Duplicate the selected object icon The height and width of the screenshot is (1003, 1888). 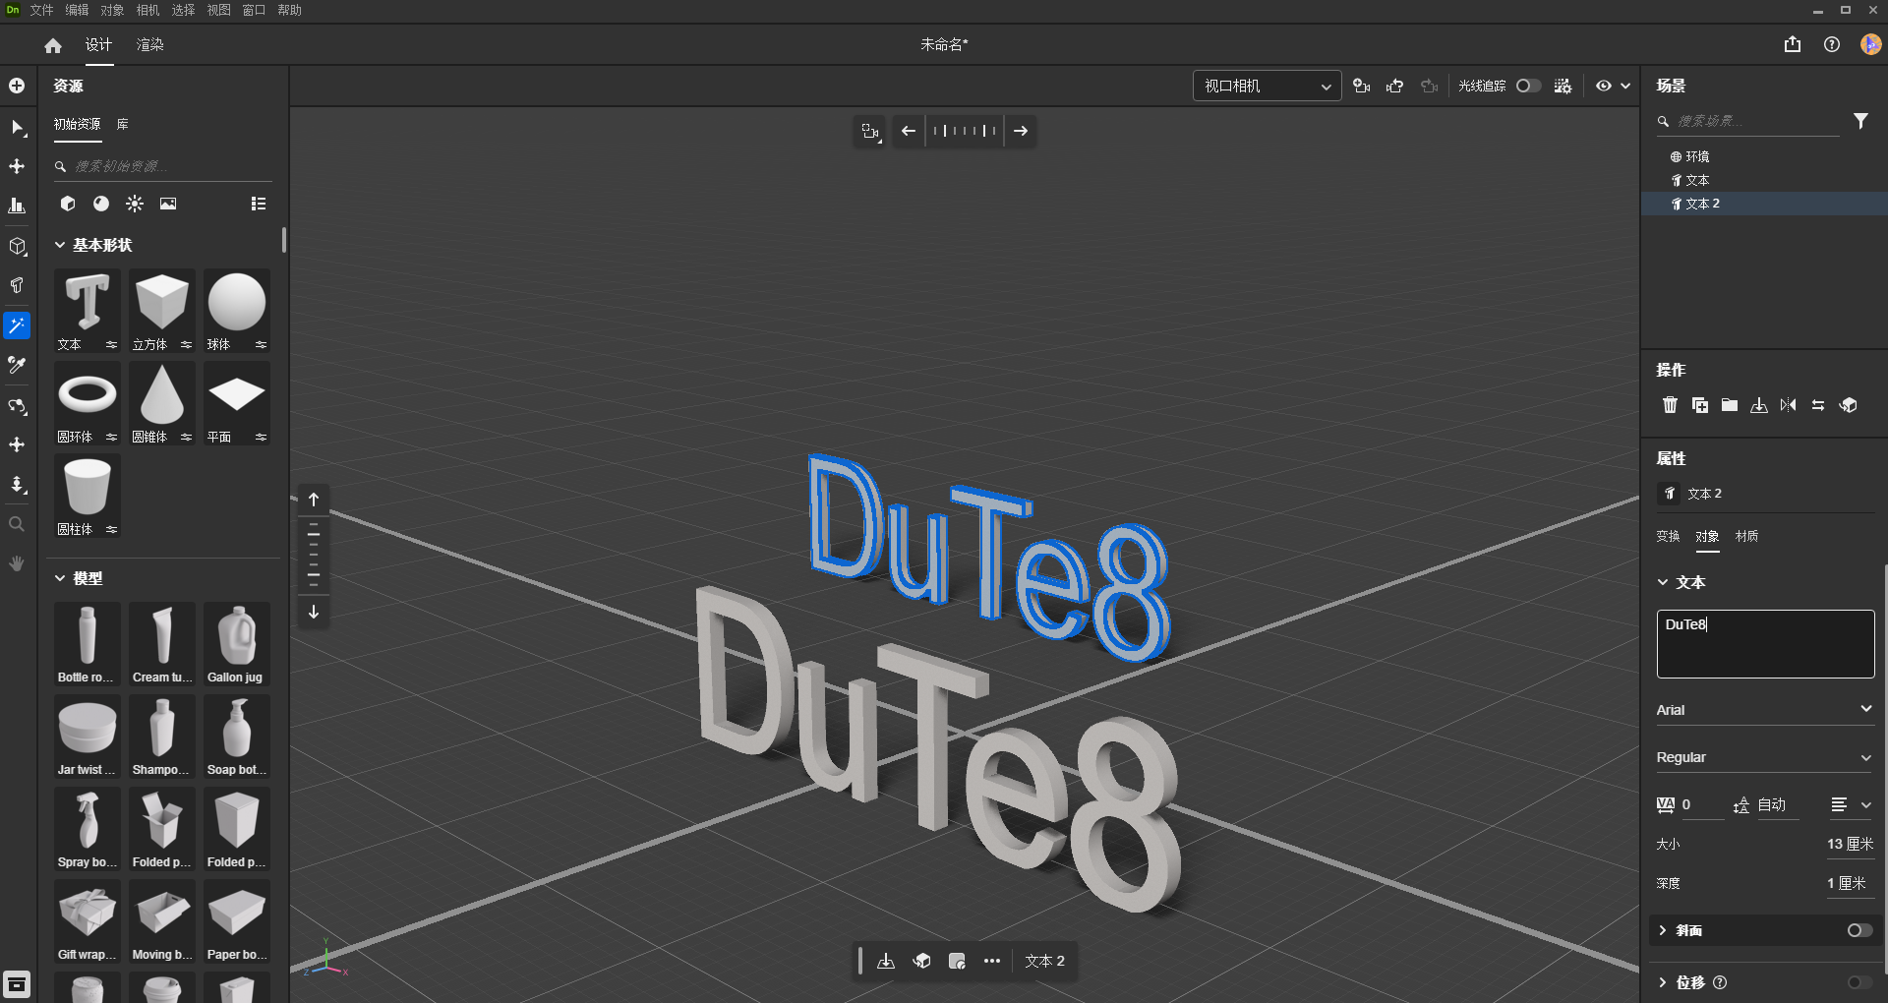1699,405
